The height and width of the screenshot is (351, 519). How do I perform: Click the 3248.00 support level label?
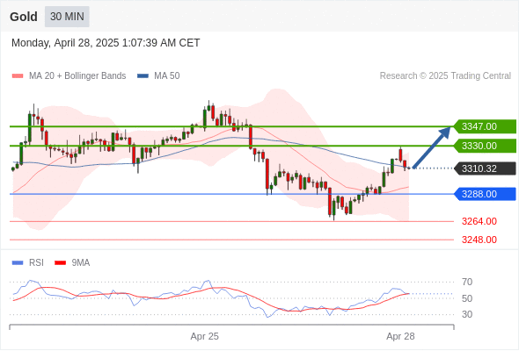tap(479, 240)
